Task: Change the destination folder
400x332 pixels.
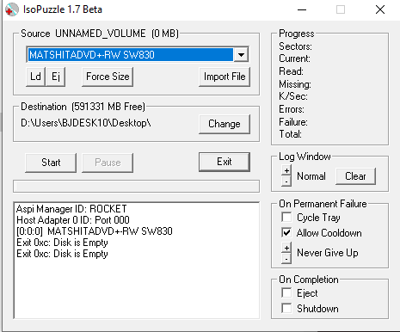Action: click(x=225, y=124)
